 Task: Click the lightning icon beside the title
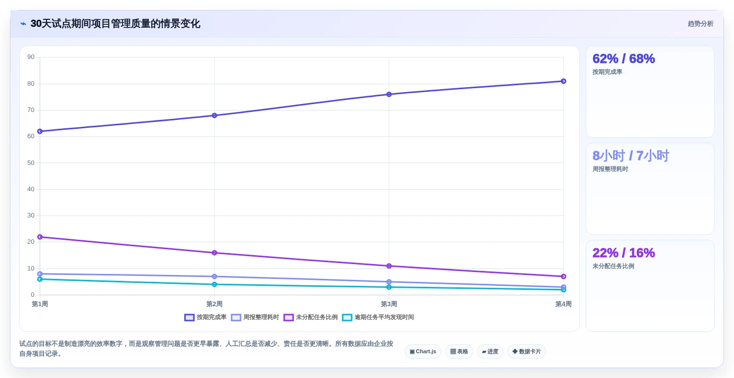(23, 24)
